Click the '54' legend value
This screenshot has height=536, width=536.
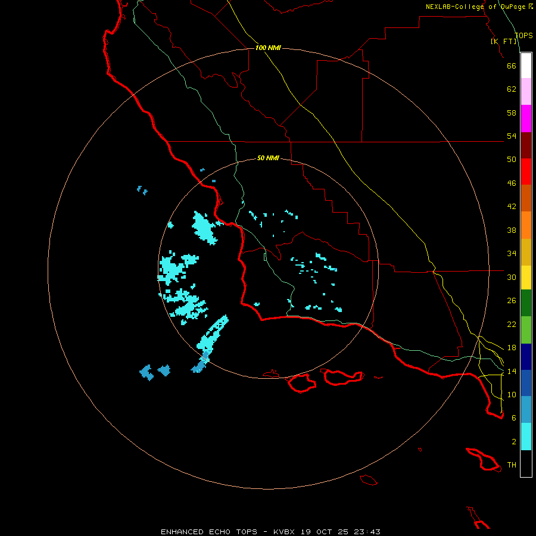pyautogui.click(x=512, y=136)
